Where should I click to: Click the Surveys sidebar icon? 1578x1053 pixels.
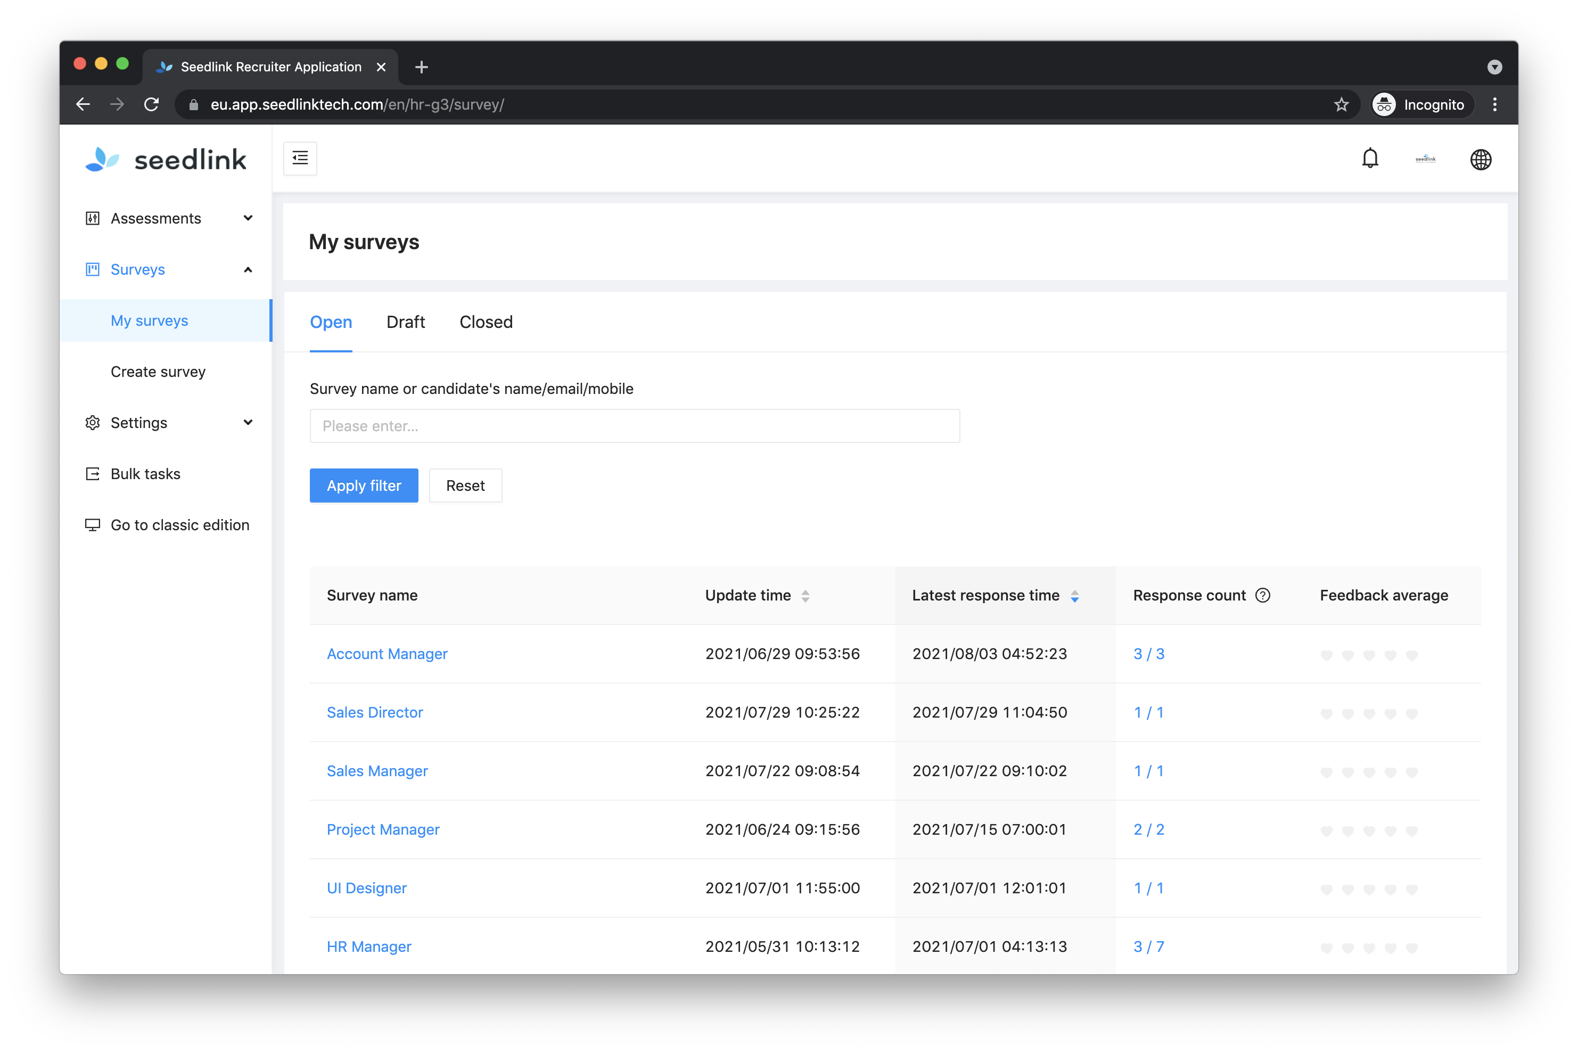click(93, 269)
